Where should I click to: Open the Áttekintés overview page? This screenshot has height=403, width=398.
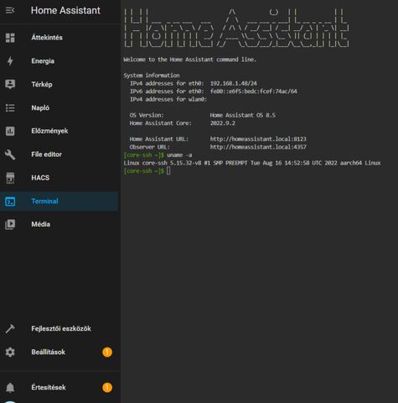pyautogui.click(x=59, y=38)
